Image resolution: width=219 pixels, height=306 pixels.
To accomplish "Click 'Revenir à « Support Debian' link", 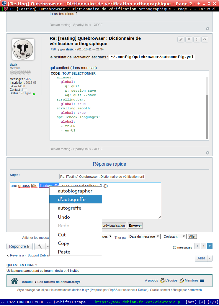I will click(x=30, y=256).
